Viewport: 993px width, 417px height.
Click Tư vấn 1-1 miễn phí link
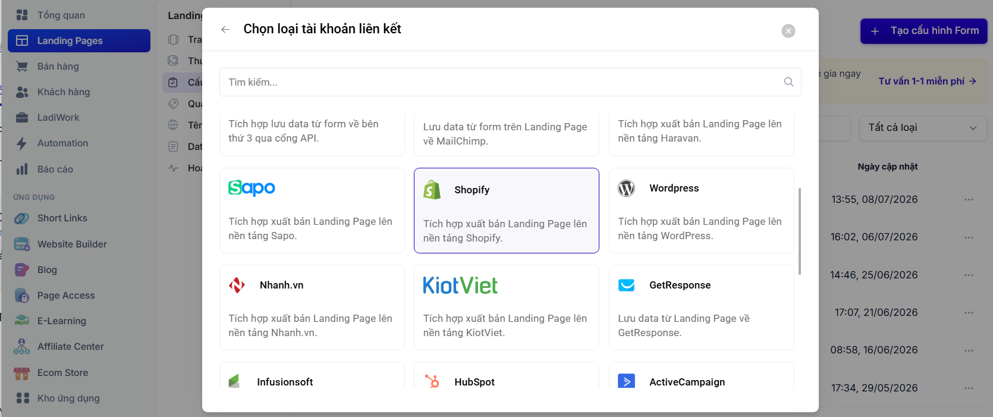(928, 81)
